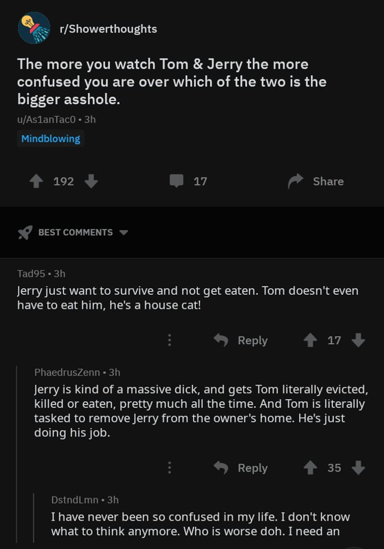Open the r/Showerthoughts subreddit avatar

coord(34,28)
